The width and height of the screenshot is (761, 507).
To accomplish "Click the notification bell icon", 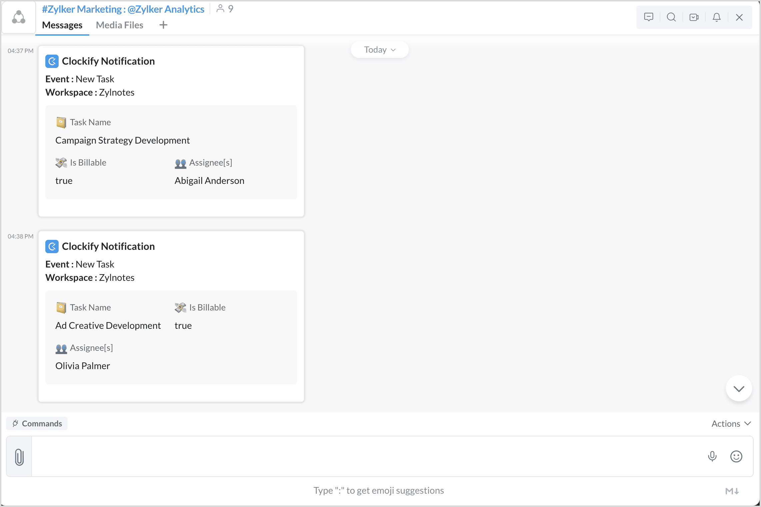I will click(716, 17).
